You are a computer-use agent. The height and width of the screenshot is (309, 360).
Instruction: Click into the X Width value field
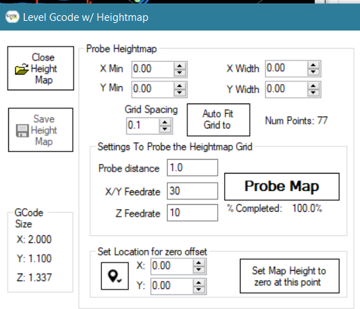tap(286, 69)
